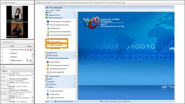
Task: Open Типы записей в амбулаторной карте
Action: pos(59,35)
